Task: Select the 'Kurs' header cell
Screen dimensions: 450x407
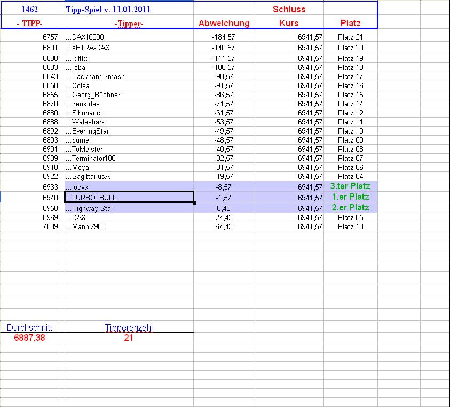Action: pos(289,22)
